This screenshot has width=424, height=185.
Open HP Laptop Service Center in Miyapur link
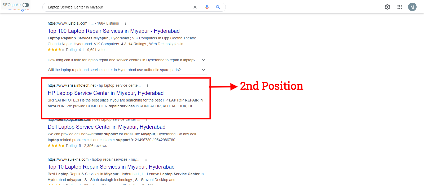click(106, 93)
